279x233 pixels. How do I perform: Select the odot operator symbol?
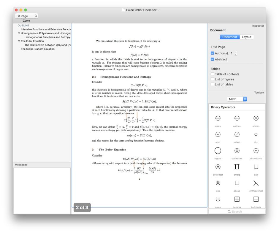coord(218,134)
